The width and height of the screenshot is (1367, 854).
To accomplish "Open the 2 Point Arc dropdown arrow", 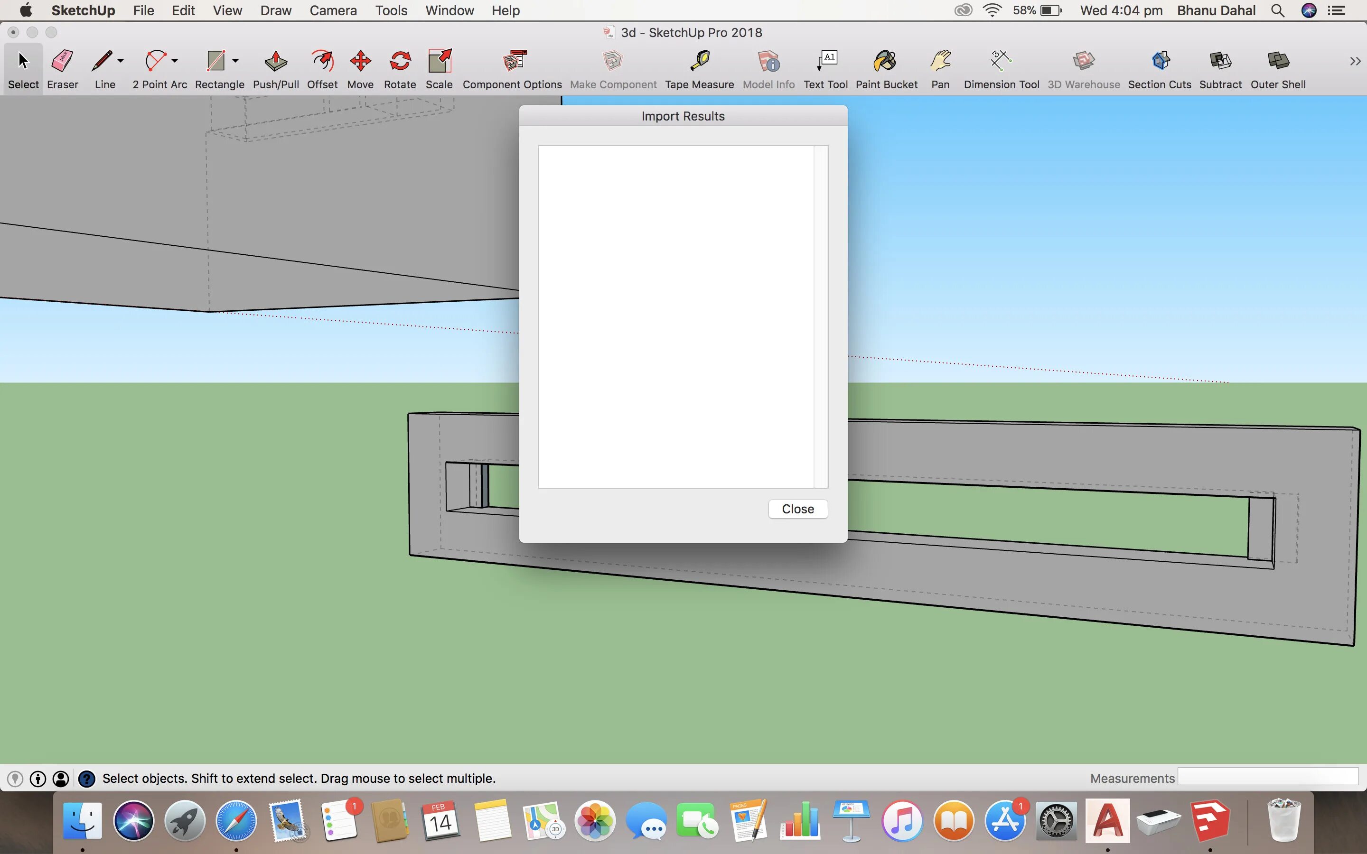I will coord(175,60).
